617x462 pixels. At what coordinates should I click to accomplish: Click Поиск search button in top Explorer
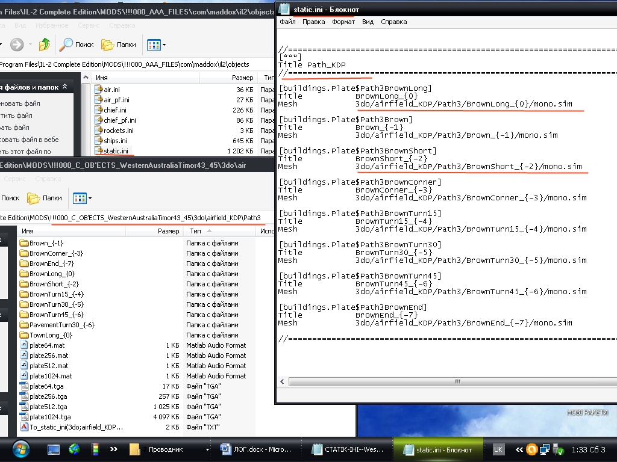[x=77, y=45]
